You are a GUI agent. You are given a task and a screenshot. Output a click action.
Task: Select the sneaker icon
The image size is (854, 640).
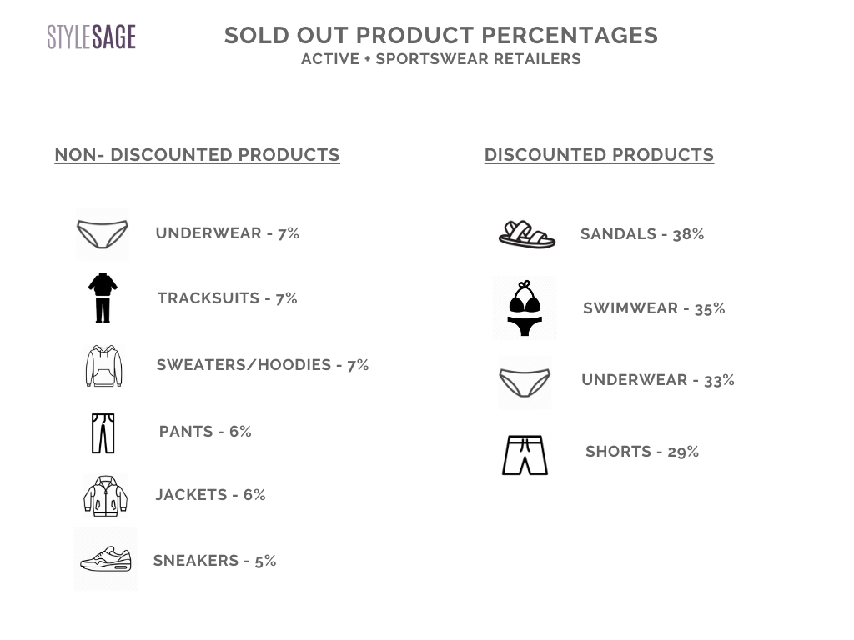(x=106, y=559)
